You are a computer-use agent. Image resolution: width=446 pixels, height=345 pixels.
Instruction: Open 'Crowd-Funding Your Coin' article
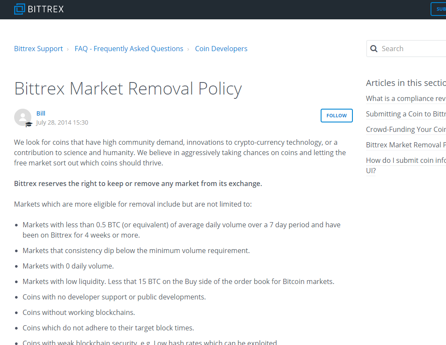pyautogui.click(x=406, y=129)
